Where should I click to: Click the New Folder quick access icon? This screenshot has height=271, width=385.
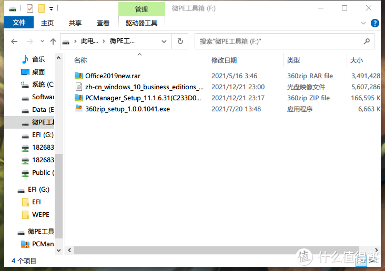42,8
